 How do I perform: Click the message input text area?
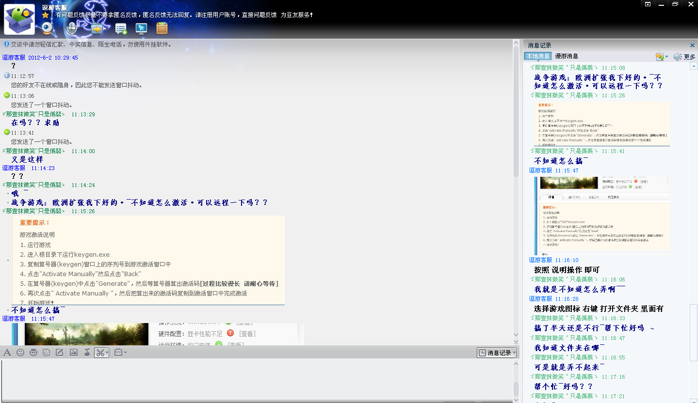tap(256, 379)
